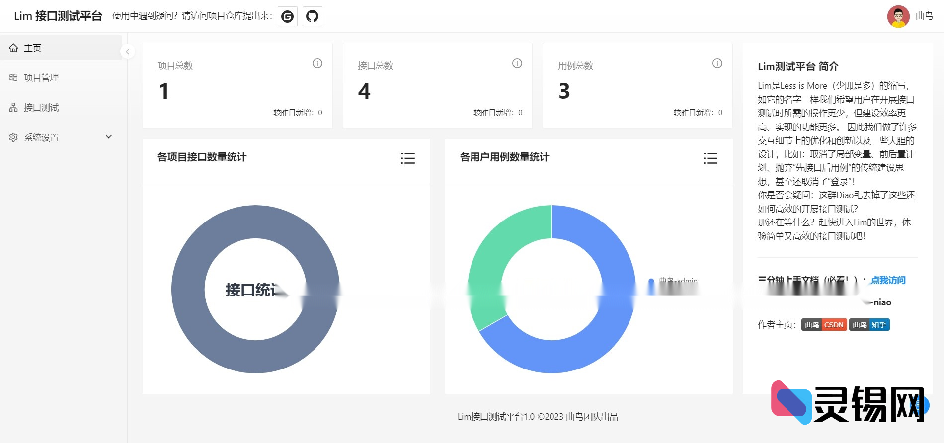The width and height of the screenshot is (944, 443).
Task: Open 项目管理 menu item
Action: click(x=61, y=77)
